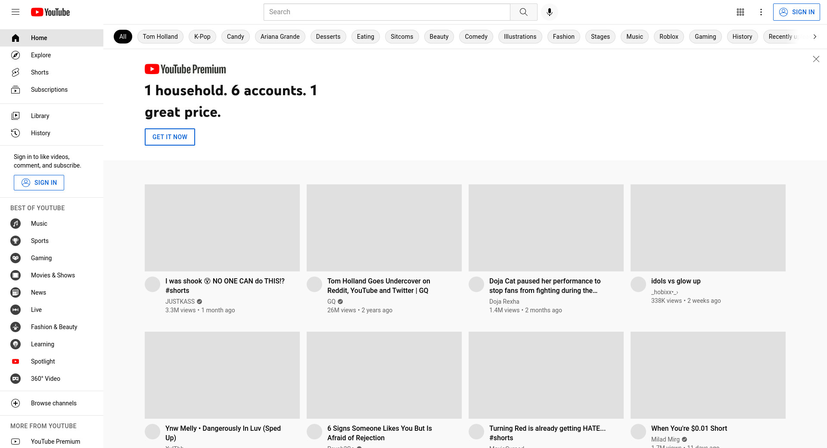Click the Subscriptions icon
Screen dimensions: 827x448
pyautogui.click(x=16, y=90)
